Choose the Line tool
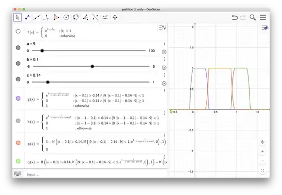282x195 pixels. (37, 17)
